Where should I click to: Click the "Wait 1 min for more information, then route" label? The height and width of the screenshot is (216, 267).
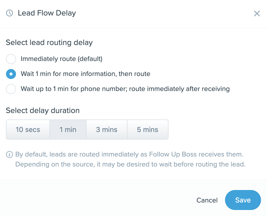[85, 74]
